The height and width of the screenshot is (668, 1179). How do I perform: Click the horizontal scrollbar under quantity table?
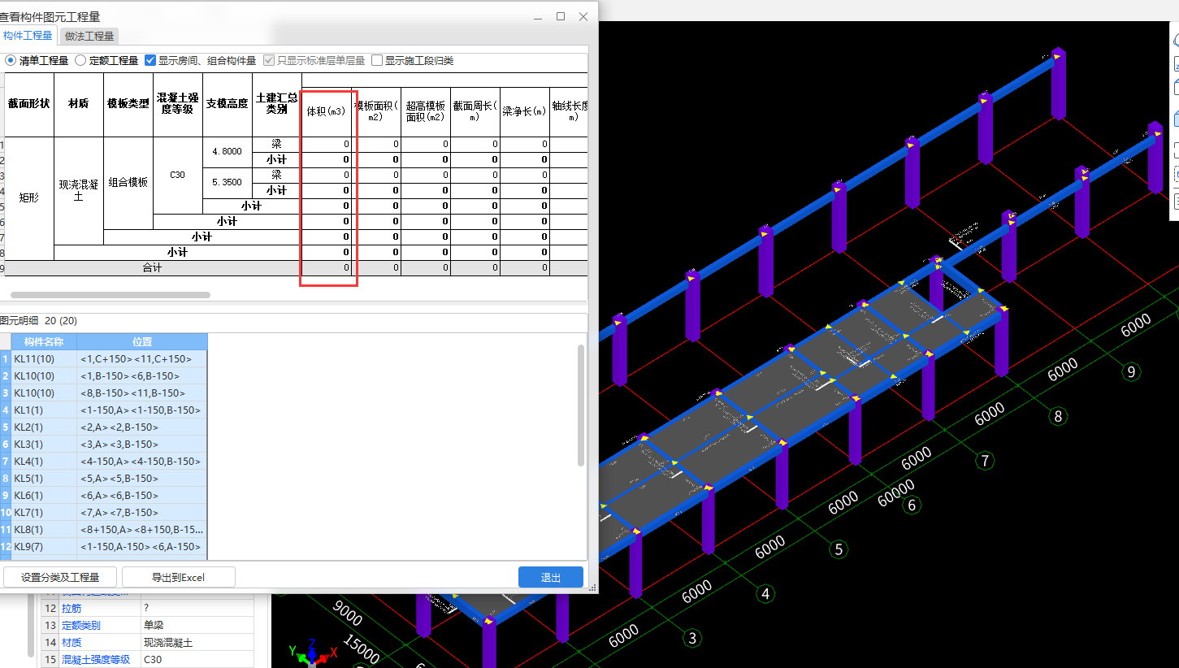pos(111,295)
